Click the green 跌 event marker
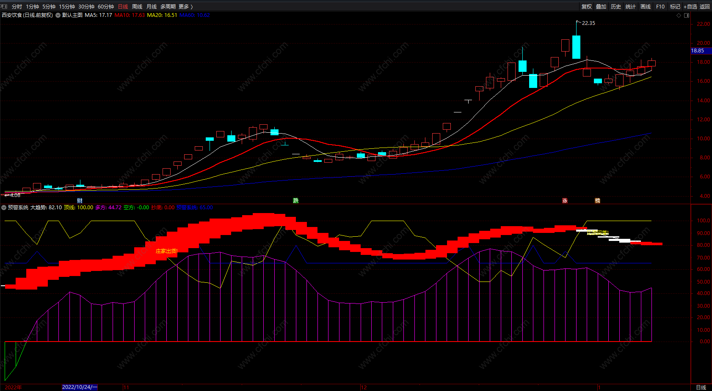This screenshot has width=712, height=391. [295, 200]
